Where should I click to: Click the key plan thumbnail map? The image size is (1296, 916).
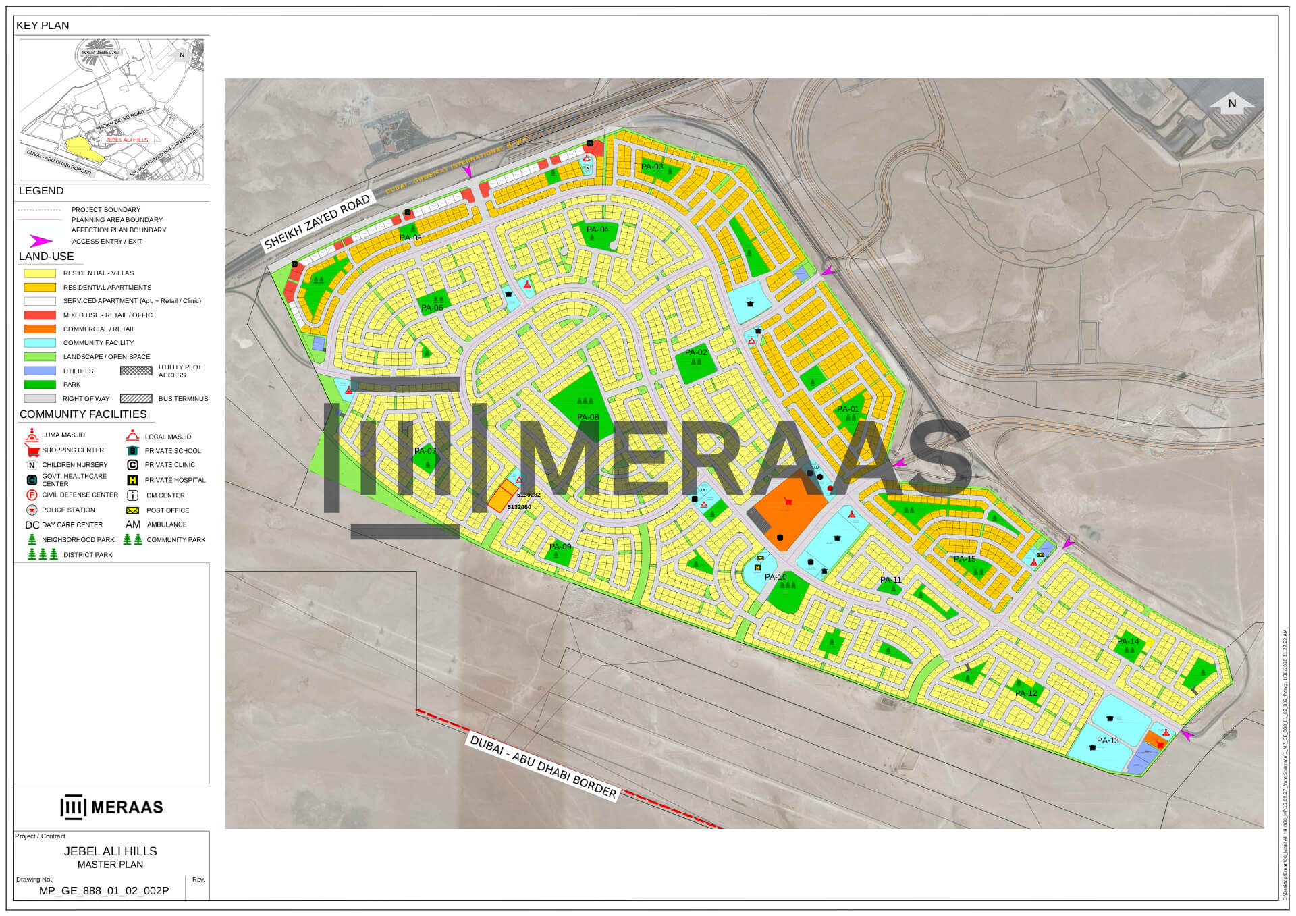click(x=111, y=109)
